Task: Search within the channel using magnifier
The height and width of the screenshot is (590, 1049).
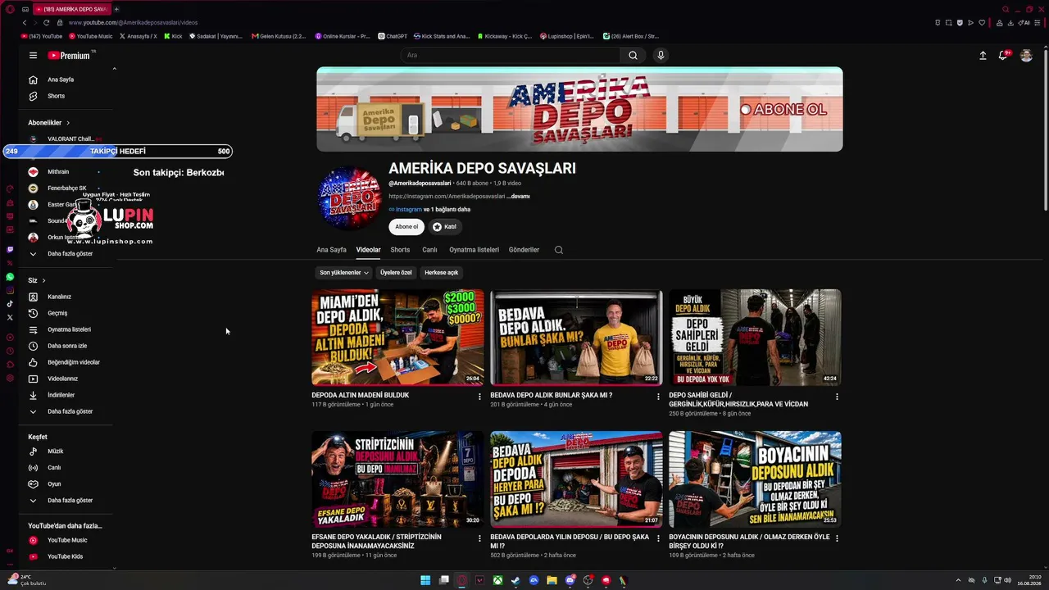Action: [x=559, y=250]
